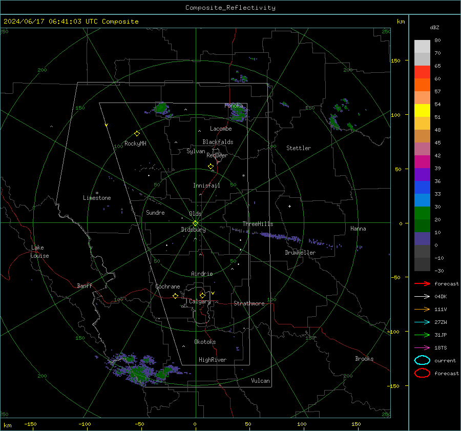Viewport: 461px width, 431px height.
Task: Click the green 20 dBZ color swatch
Action: (x=422, y=213)
